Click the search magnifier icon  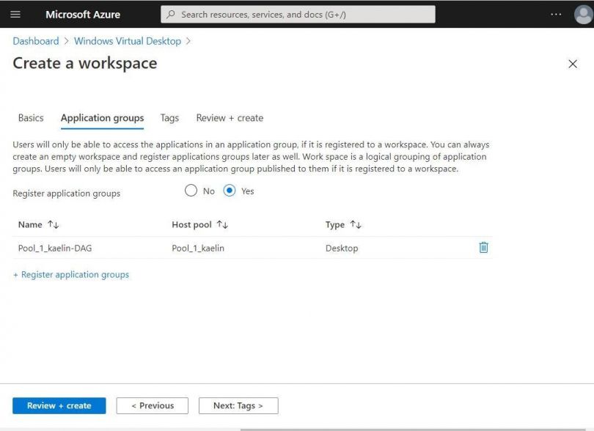point(169,14)
